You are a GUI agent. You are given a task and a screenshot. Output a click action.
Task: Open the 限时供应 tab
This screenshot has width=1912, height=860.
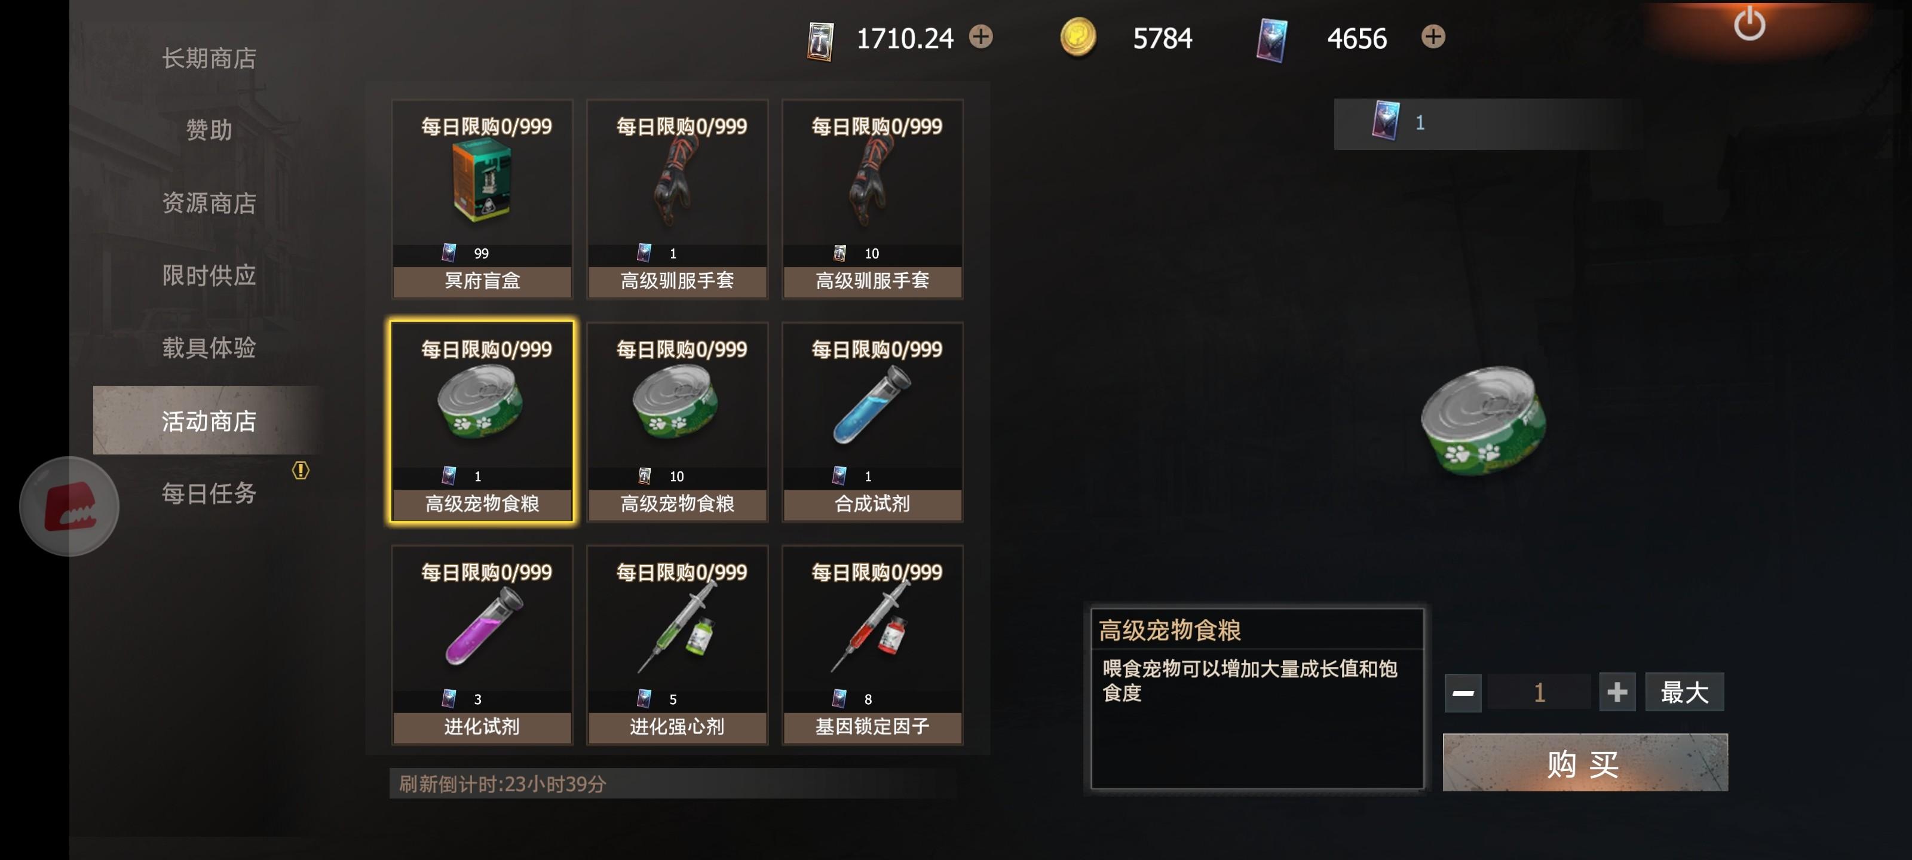tap(209, 275)
